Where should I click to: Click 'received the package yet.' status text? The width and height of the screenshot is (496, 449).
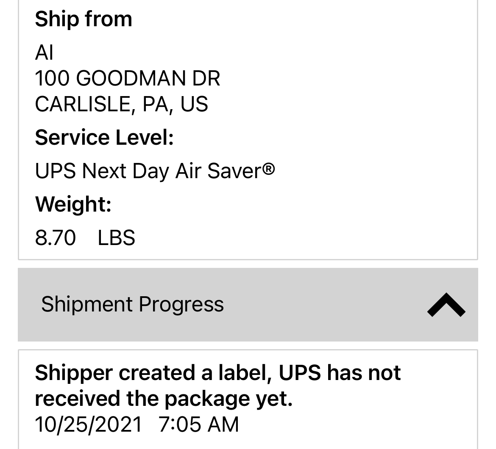[x=164, y=399]
